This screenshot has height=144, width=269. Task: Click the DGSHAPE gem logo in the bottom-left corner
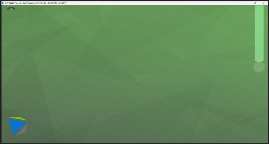(18, 126)
